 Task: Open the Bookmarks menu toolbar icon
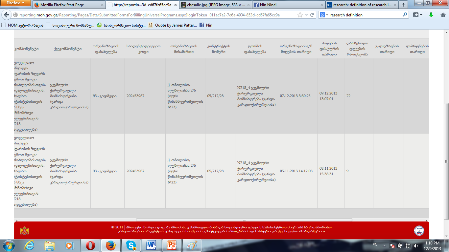pos(417,15)
